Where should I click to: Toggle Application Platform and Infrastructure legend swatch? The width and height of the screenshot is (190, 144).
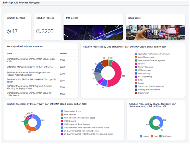[x=136, y=54]
